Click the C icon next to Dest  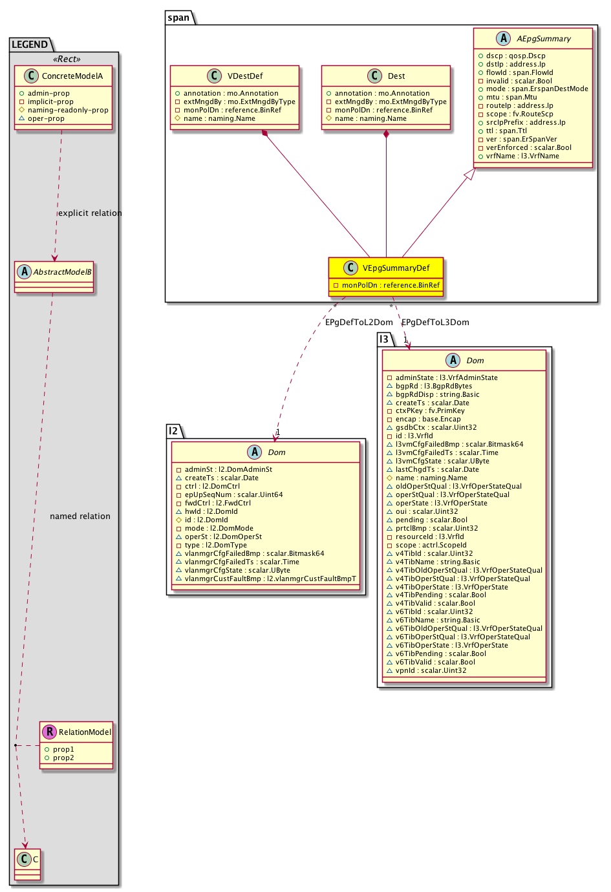pyautogui.click(x=375, y=76)
